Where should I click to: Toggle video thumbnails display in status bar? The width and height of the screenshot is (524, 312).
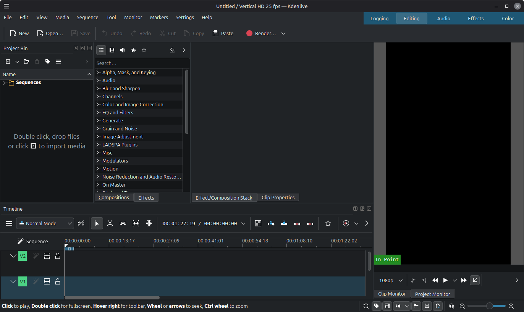[387, 306]
